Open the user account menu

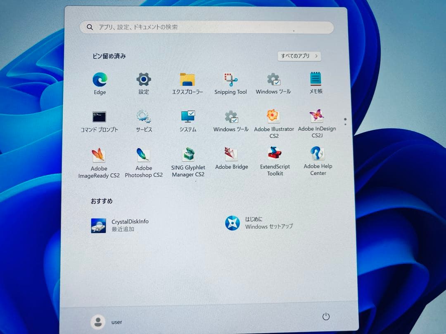(x=107, y=322)
